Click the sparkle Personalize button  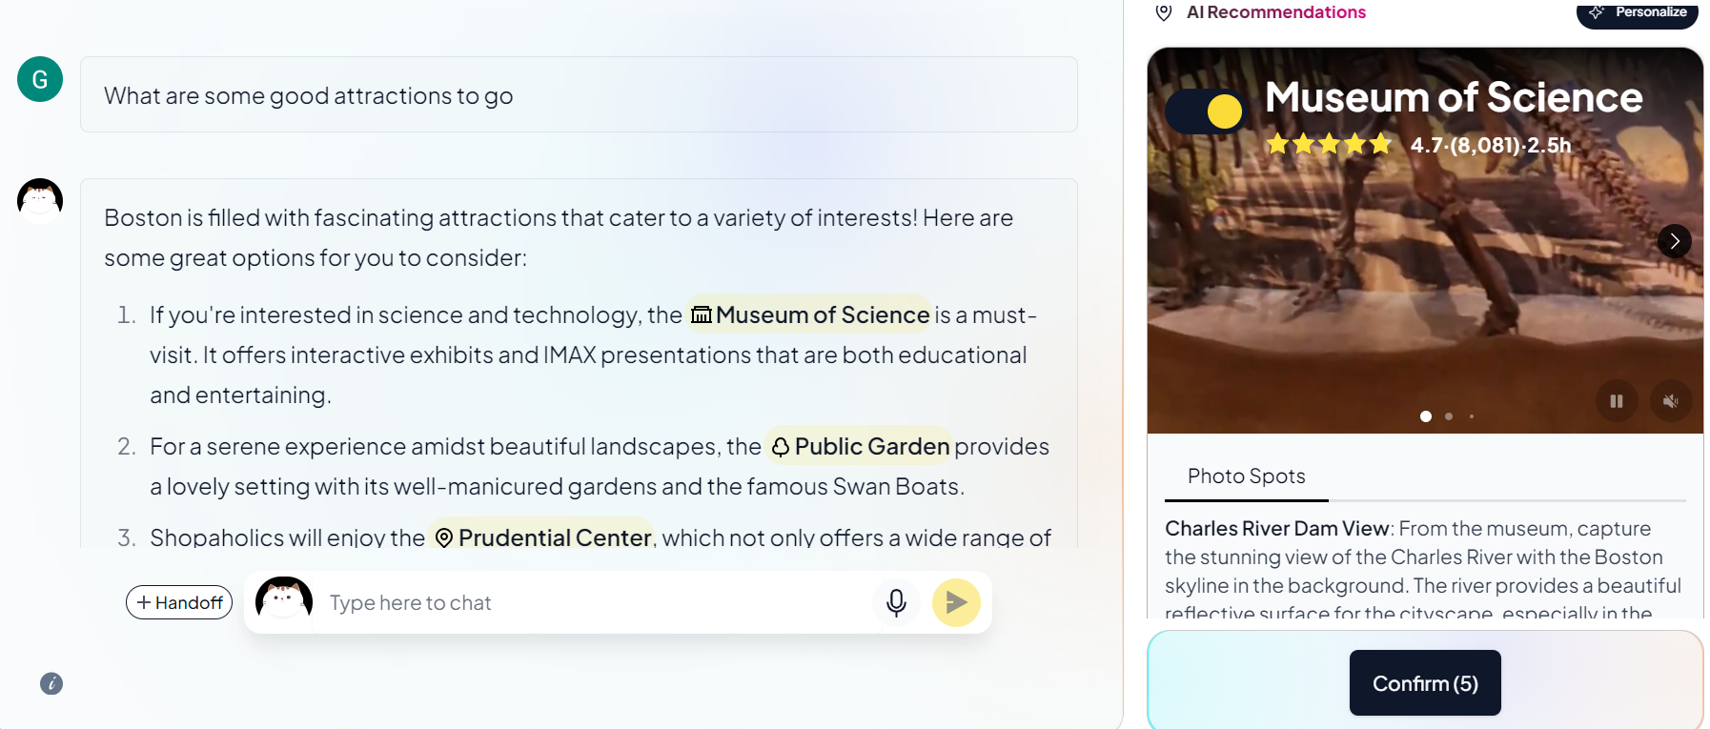[x=1637, y=12]
